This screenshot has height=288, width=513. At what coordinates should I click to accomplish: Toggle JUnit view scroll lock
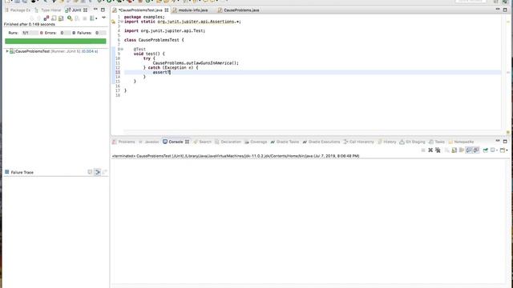(61, 18)
